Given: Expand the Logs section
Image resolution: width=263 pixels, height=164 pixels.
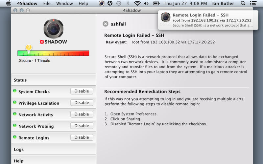Looking at the screenshot, I should click(19, 150).
